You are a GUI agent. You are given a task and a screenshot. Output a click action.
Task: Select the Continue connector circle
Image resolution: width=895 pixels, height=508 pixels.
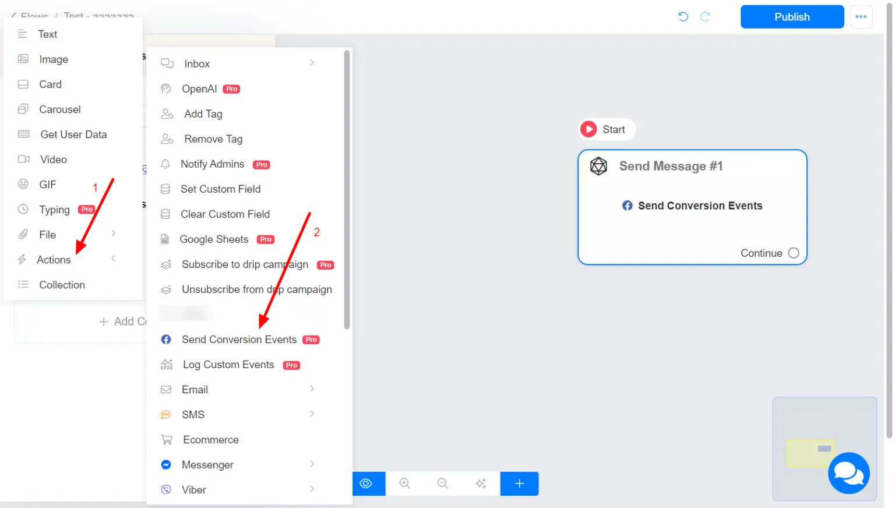(x=794, y=253)
